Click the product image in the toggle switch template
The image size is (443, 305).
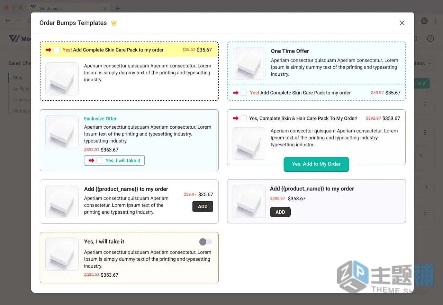coord(62,254)
